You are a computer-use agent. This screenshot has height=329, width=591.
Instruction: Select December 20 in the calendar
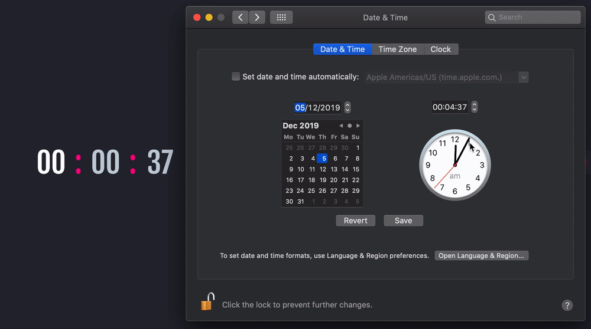pyautogui.click(x=333, y=180)
